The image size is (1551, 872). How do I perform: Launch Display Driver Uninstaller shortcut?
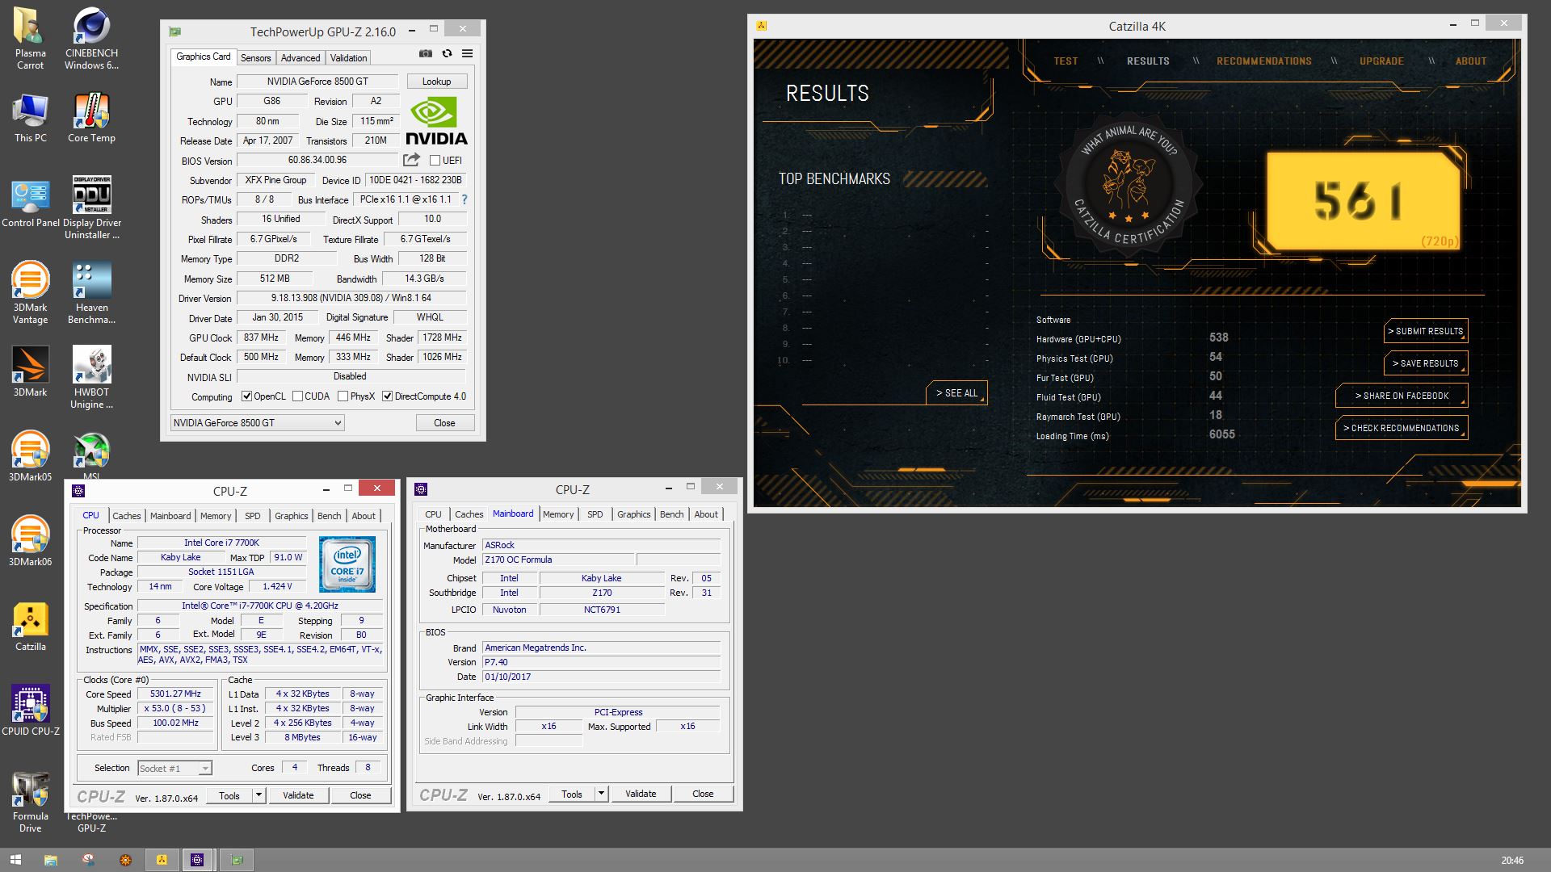(91, 208)
